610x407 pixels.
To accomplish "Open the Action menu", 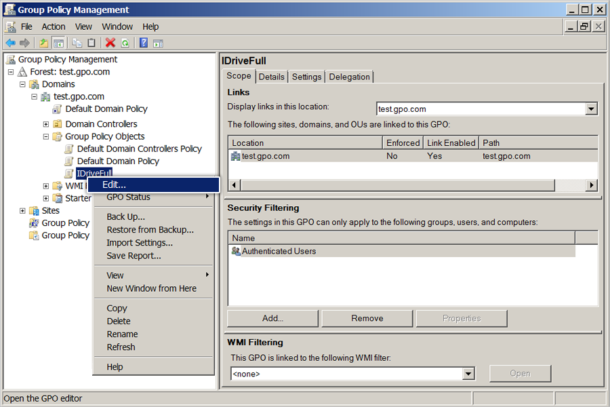I will point(54,26).
